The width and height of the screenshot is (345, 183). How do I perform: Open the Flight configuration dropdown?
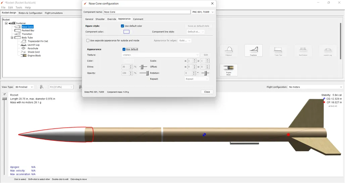pyautogui.click(x=315, y=87)
